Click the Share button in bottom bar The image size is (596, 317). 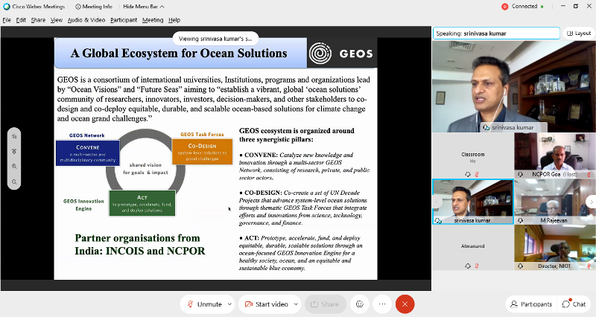click(x=325, y=304)
